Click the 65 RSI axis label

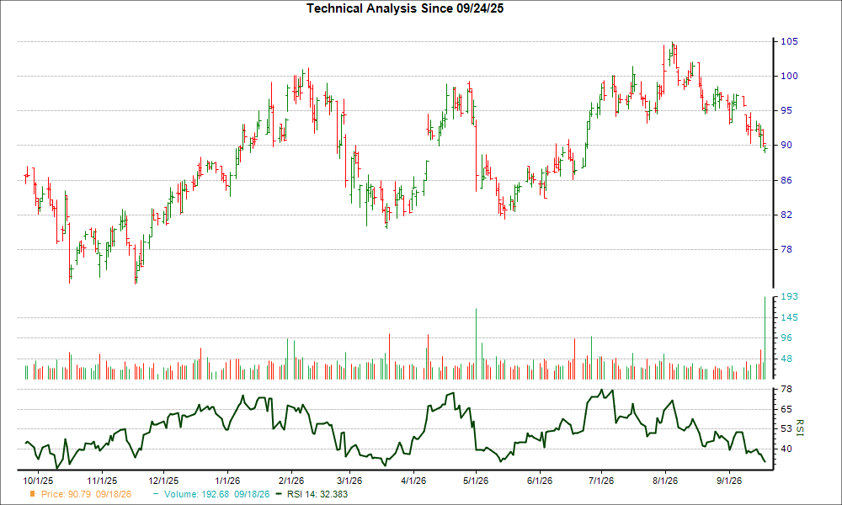pyautogui.click(x=786, y=410)
